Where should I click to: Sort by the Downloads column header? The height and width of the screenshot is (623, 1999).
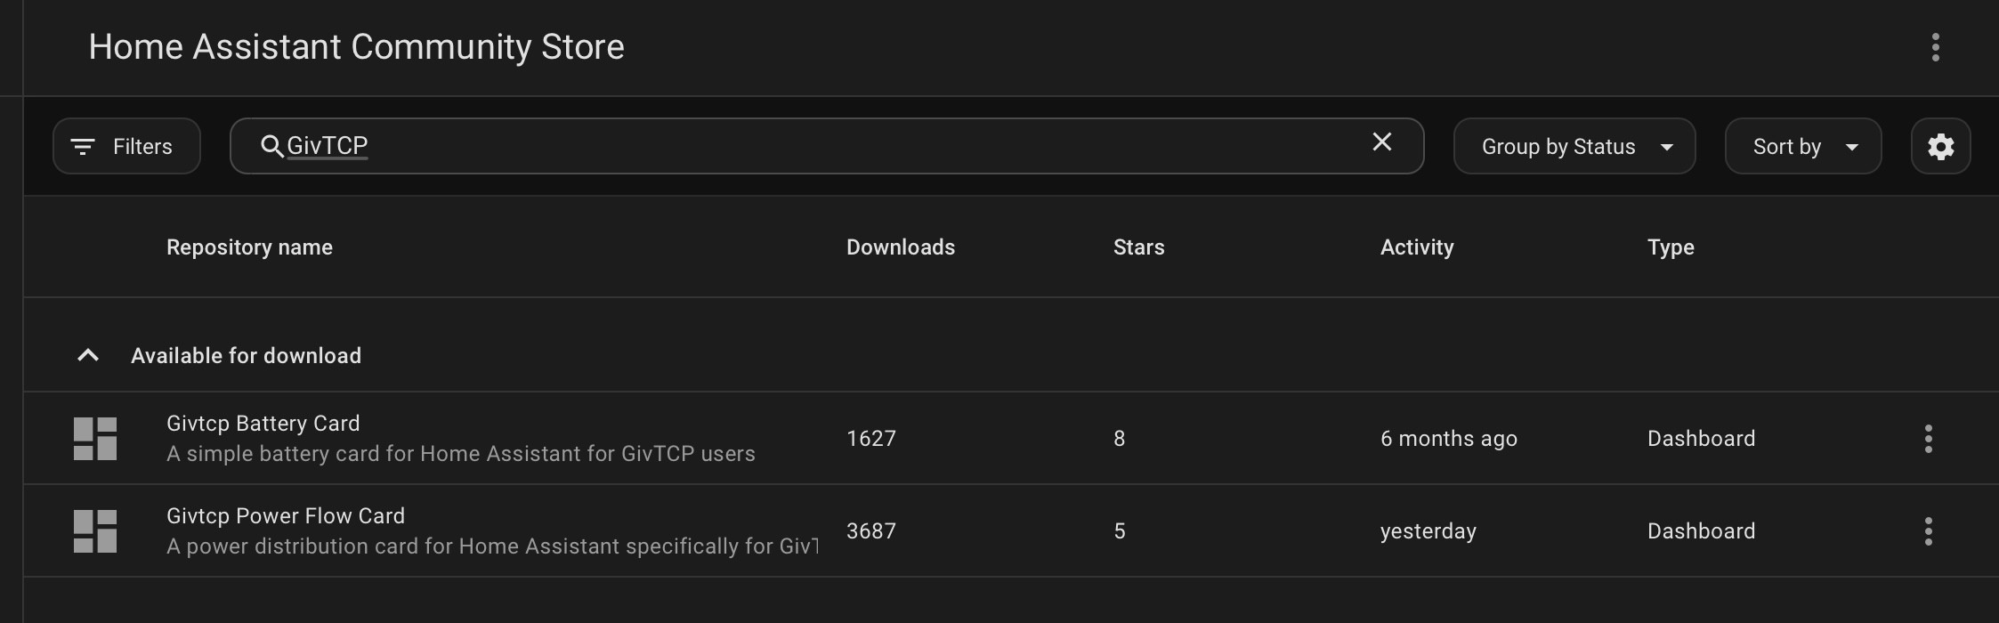click(x=900, y=247)
